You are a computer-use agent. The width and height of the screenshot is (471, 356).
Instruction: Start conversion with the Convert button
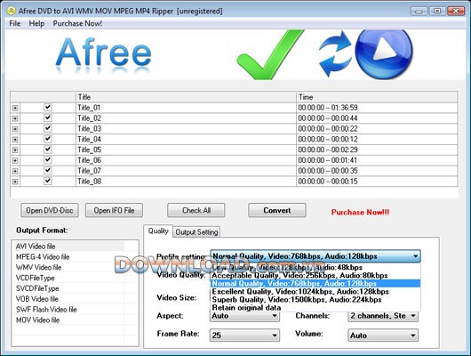tap(277, 210)
